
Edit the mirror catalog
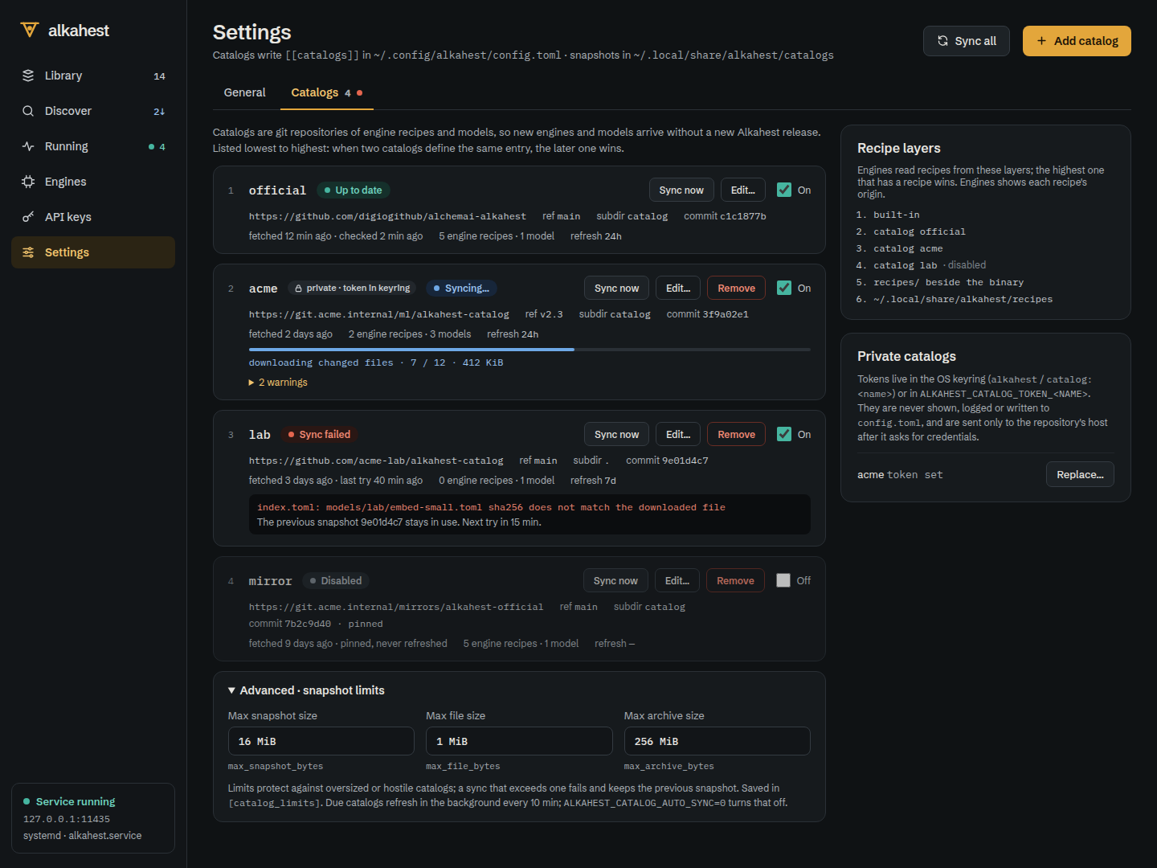[x=677, y=580]
